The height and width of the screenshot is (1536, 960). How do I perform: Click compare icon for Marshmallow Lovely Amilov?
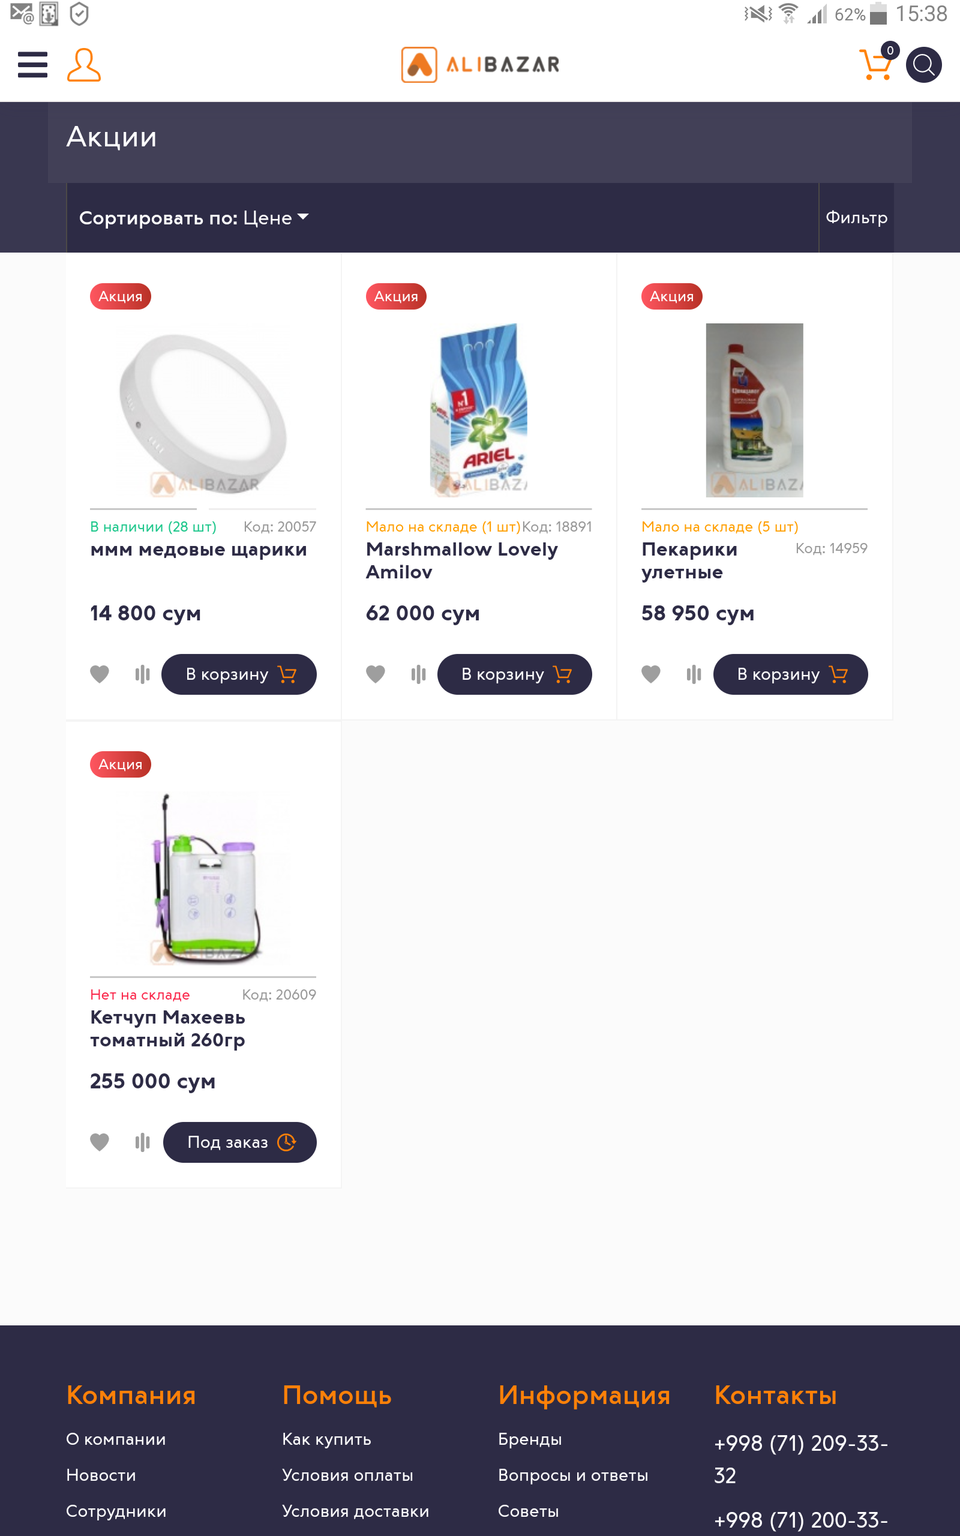[418, 674]
